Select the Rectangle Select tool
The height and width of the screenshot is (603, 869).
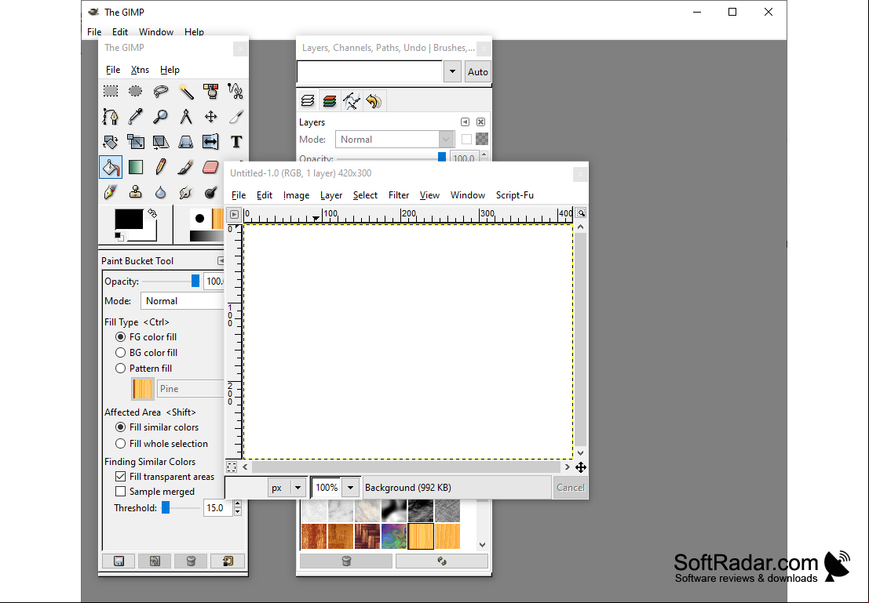pyautogui.click(x=111, y=91)
